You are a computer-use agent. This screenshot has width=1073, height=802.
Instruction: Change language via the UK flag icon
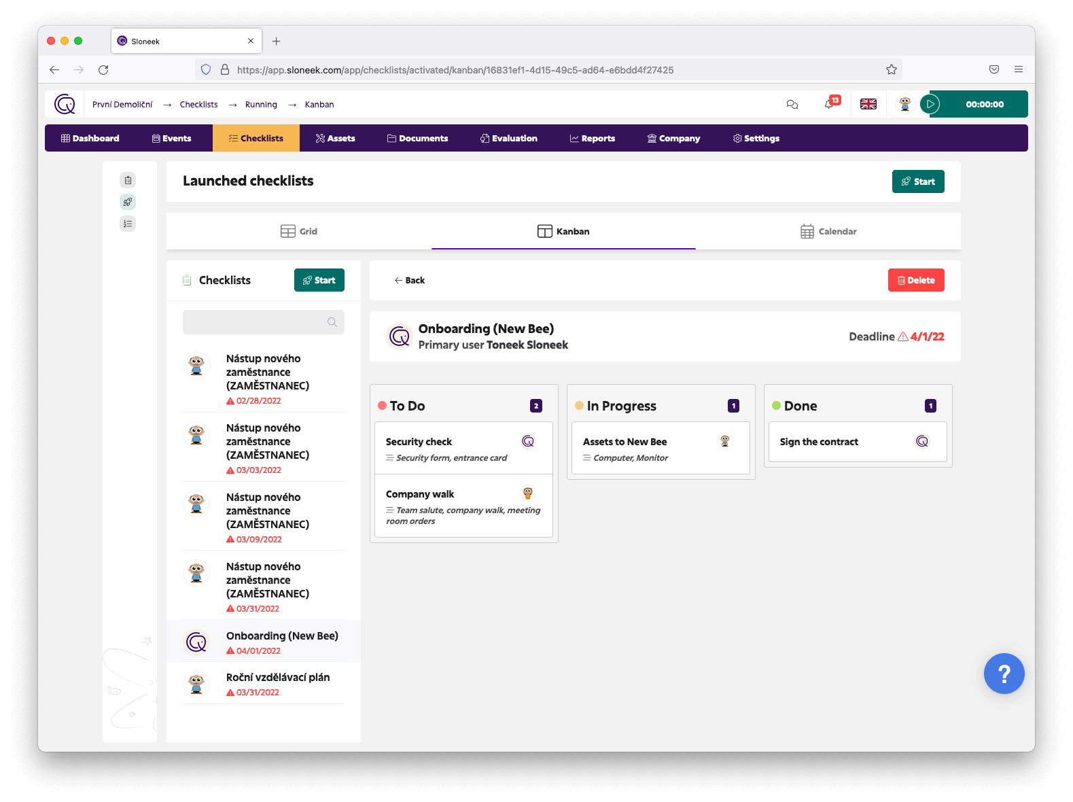coord(868,104)
